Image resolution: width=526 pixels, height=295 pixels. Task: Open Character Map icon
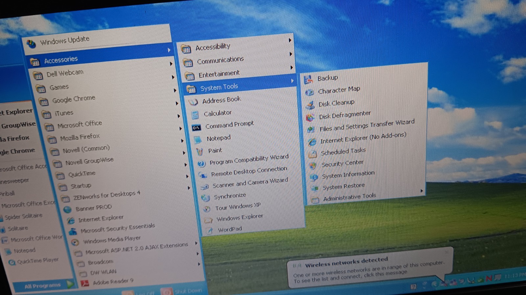[x=309, y=93]
